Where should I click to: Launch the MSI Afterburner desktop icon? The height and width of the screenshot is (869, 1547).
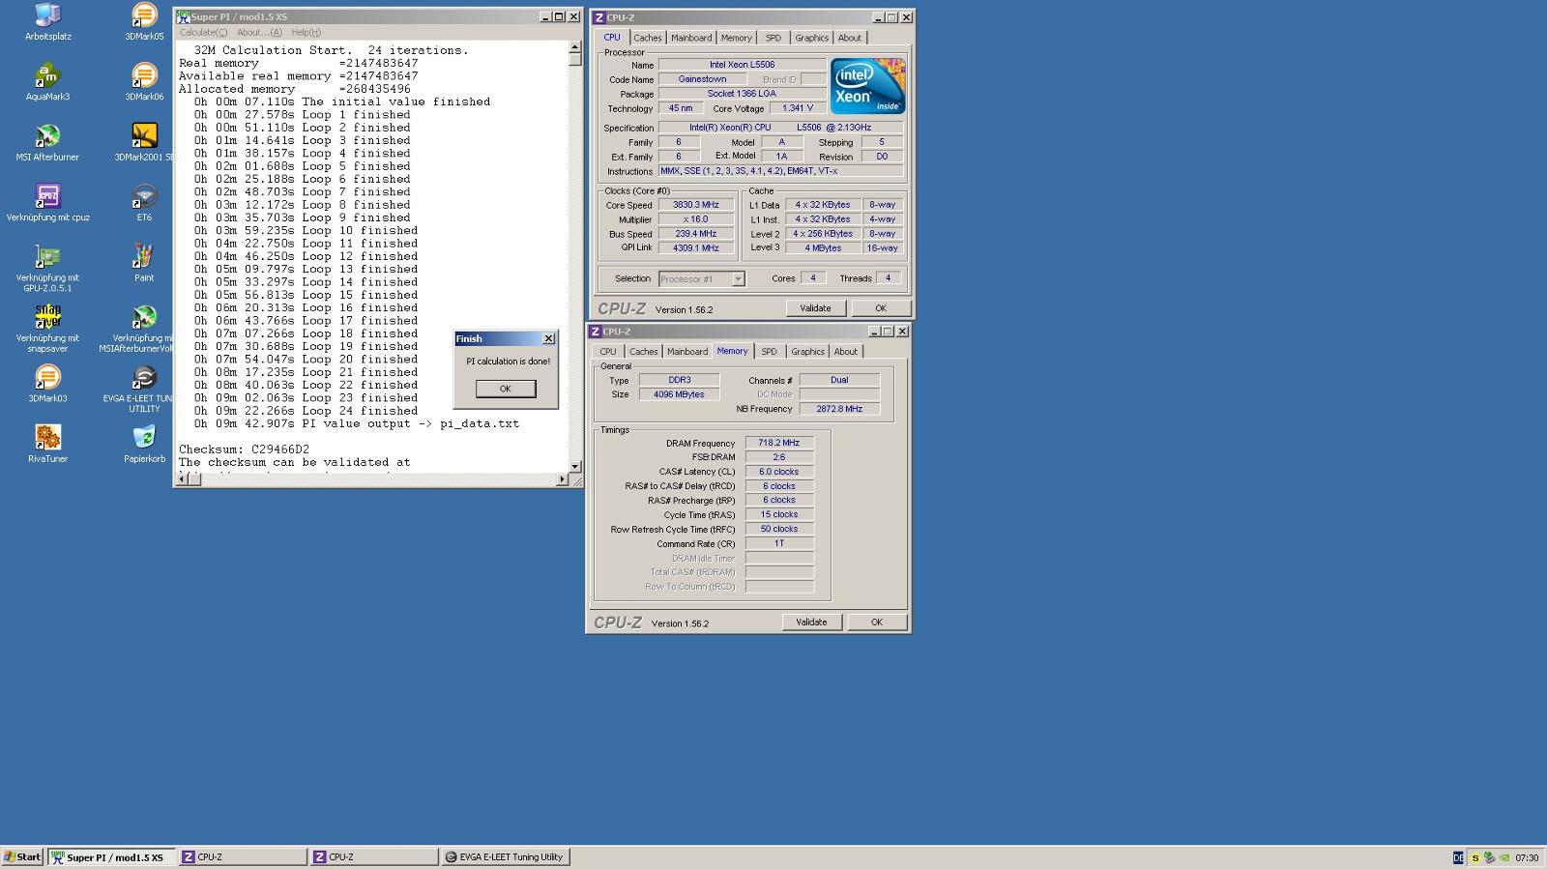tap(47, 135)
